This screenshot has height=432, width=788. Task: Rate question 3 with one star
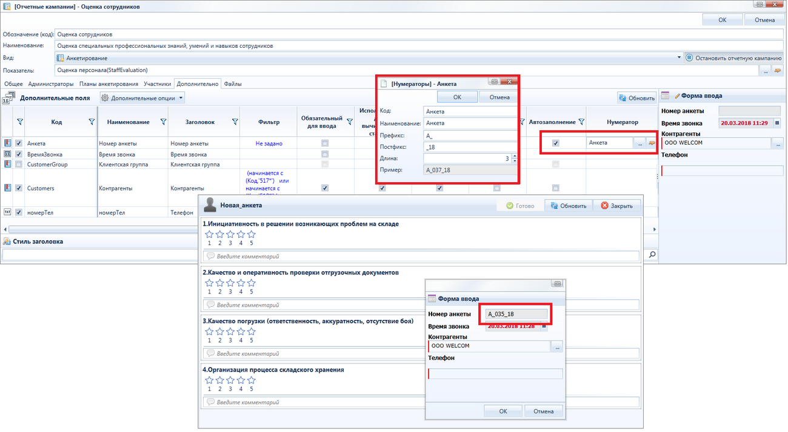point(209,331)
